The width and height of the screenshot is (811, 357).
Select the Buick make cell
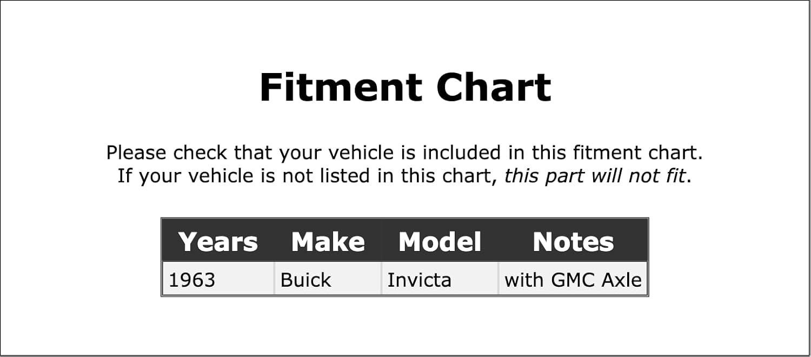pos(305,280)
